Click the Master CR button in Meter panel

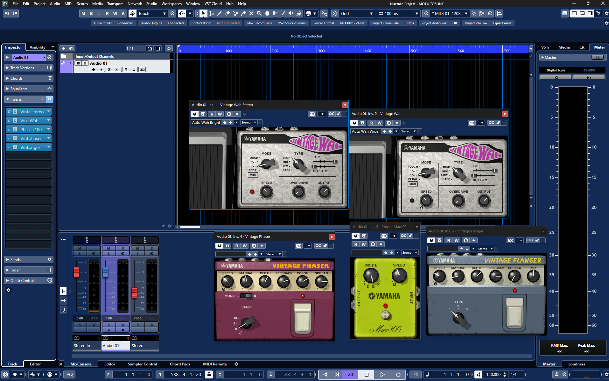coord(598,57)
